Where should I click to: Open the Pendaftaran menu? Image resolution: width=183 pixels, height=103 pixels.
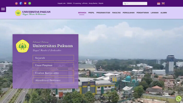(143, 13)
